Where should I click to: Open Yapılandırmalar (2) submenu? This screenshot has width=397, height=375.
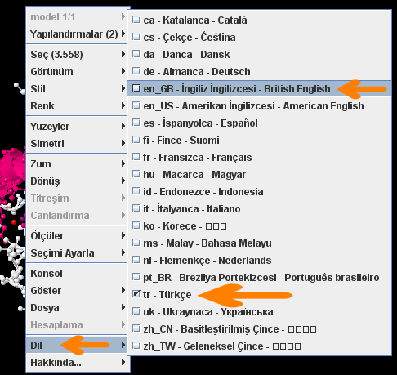coord(77,34)
